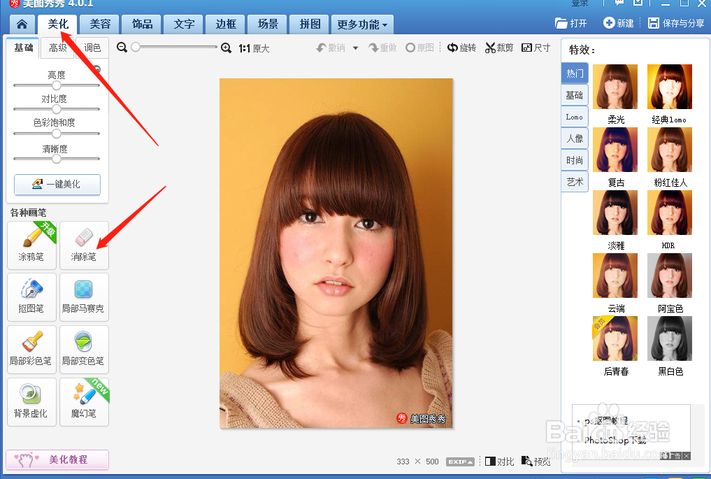Screen dimensions: 711x479
Task: Select the Lomo effects category
Action: 575,117
